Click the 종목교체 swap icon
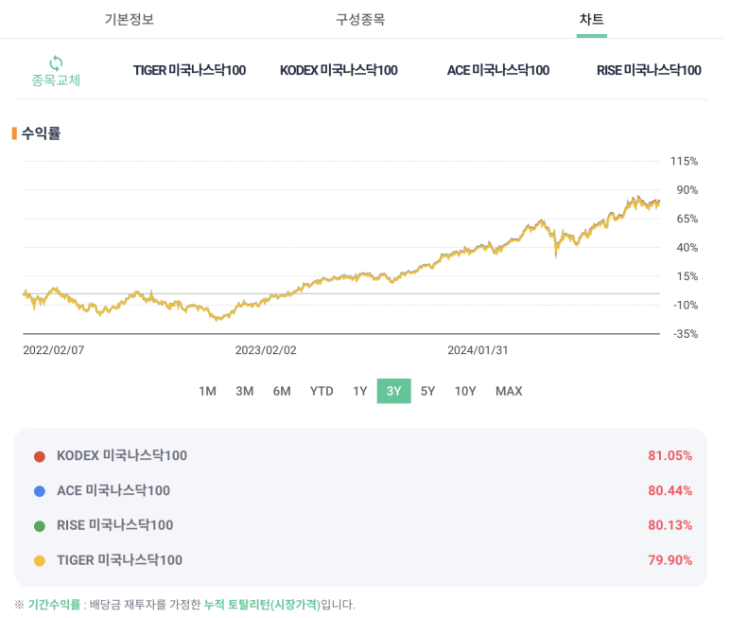The image size is (731, 618). click(56, 63)
